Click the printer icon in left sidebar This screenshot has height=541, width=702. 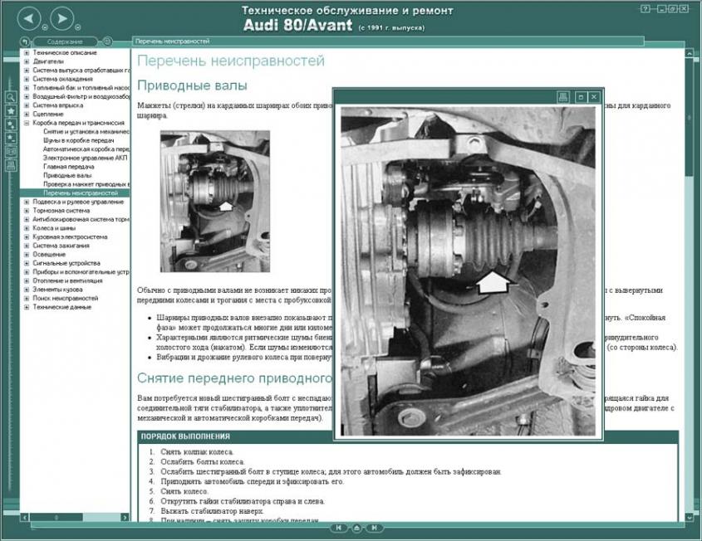11,165
